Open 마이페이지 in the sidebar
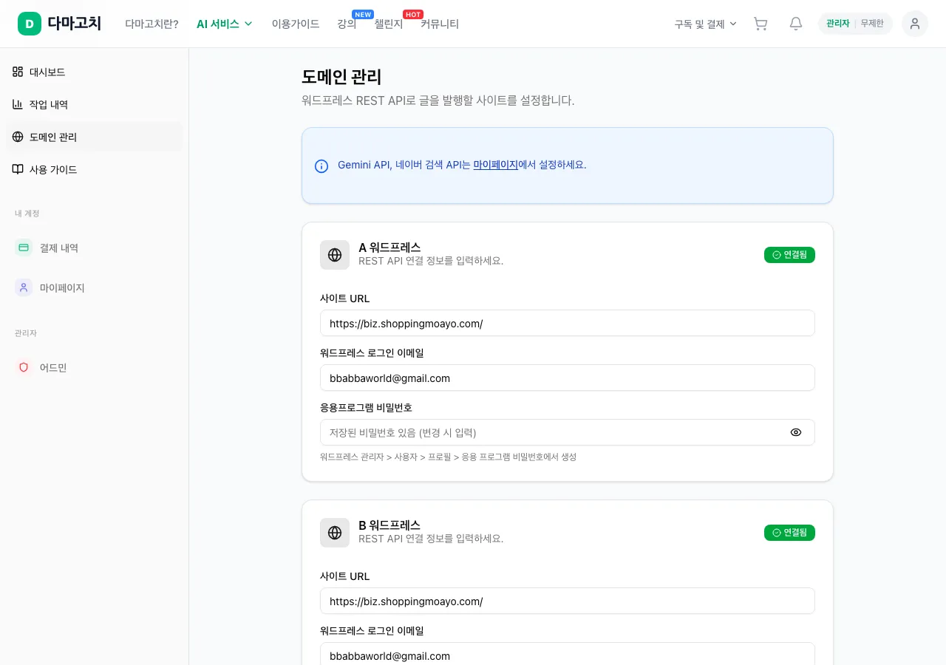The image size is (946, 665). coord(94,287)
